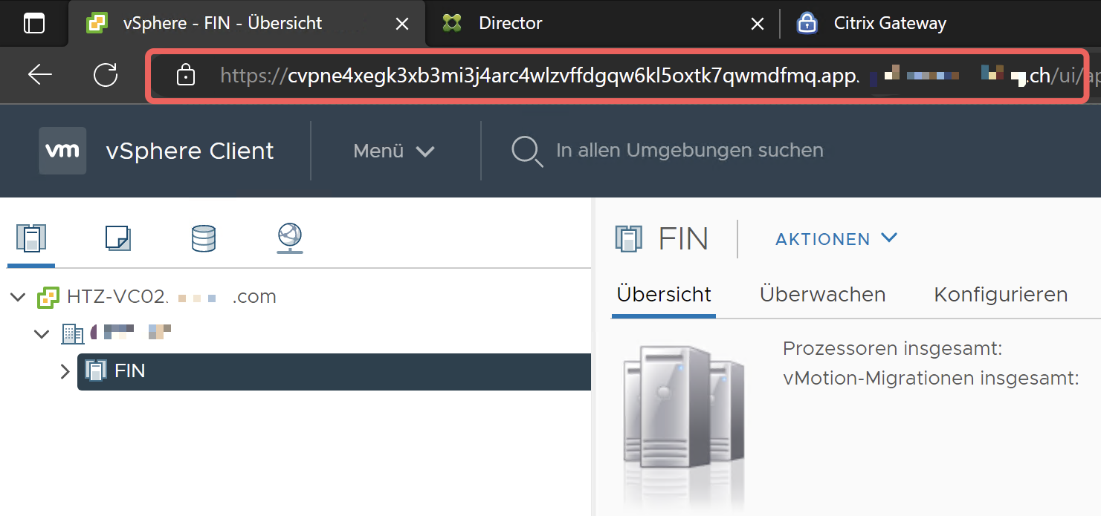
Task: Select the Networking inventory view
Action: coord(289,238)
